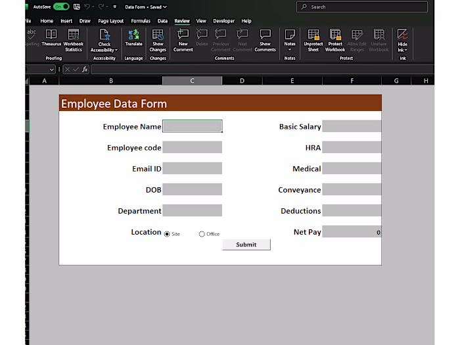Click the search magnifier icon
Screen dimensions: 460x345
(x=304, y=7)
